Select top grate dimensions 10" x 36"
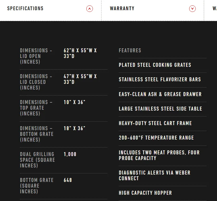Screen dimensions: 217x201 tap(74, 102)
